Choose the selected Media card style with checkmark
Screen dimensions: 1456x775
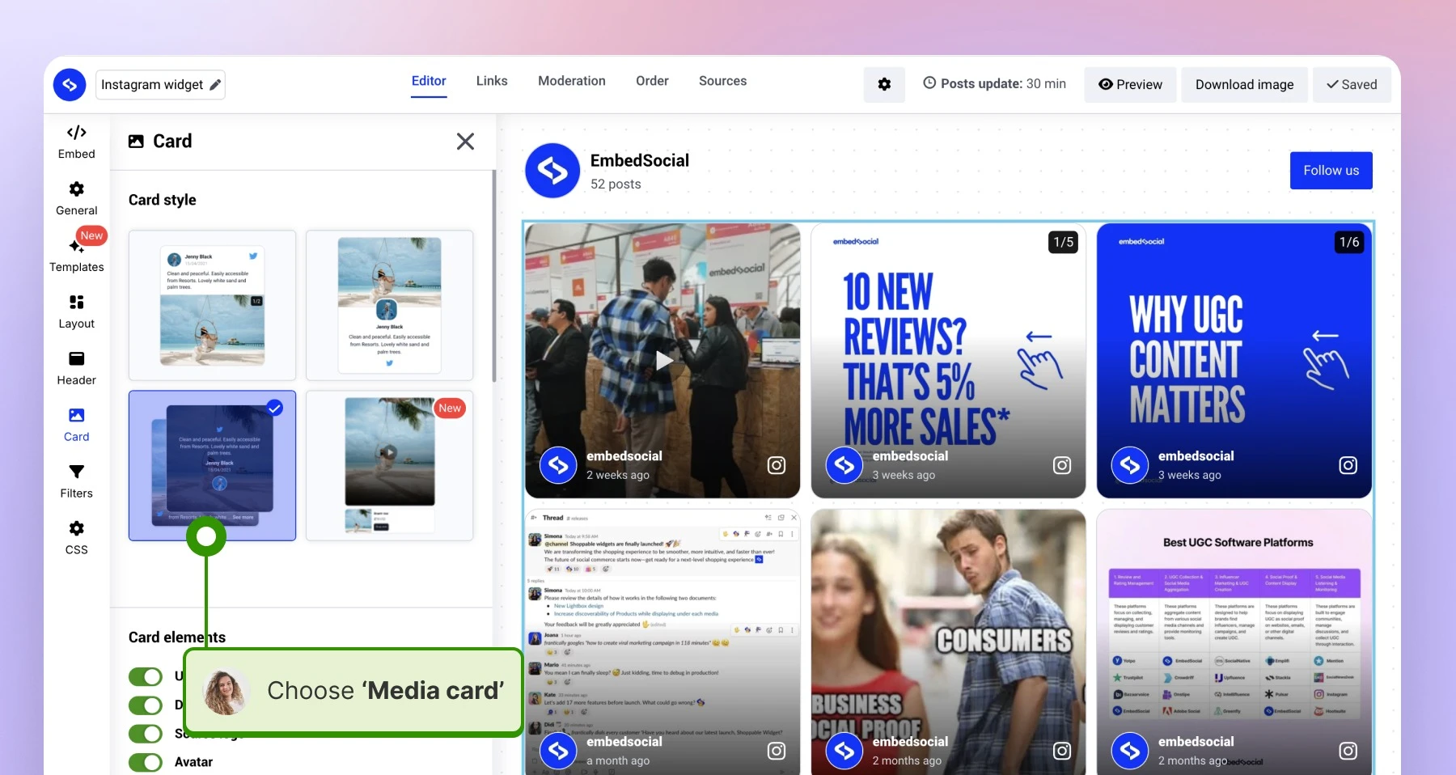(x=212, y=465)
